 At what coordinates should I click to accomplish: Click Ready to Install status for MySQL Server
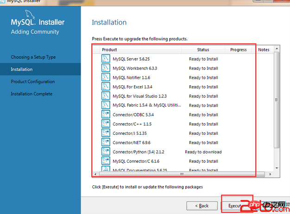pos(203,59)
